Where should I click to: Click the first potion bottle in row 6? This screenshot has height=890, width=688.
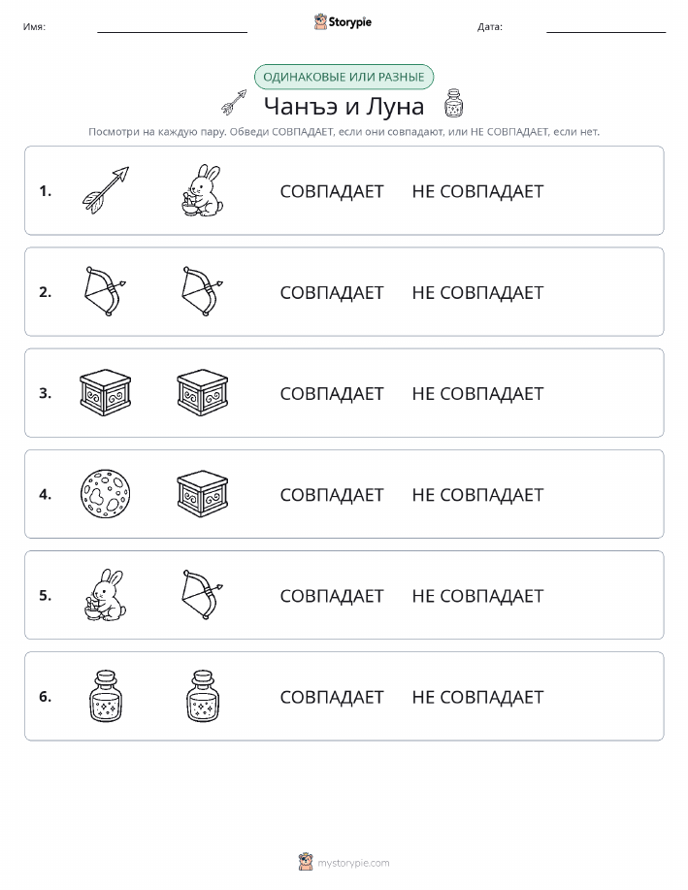point(106,696)
